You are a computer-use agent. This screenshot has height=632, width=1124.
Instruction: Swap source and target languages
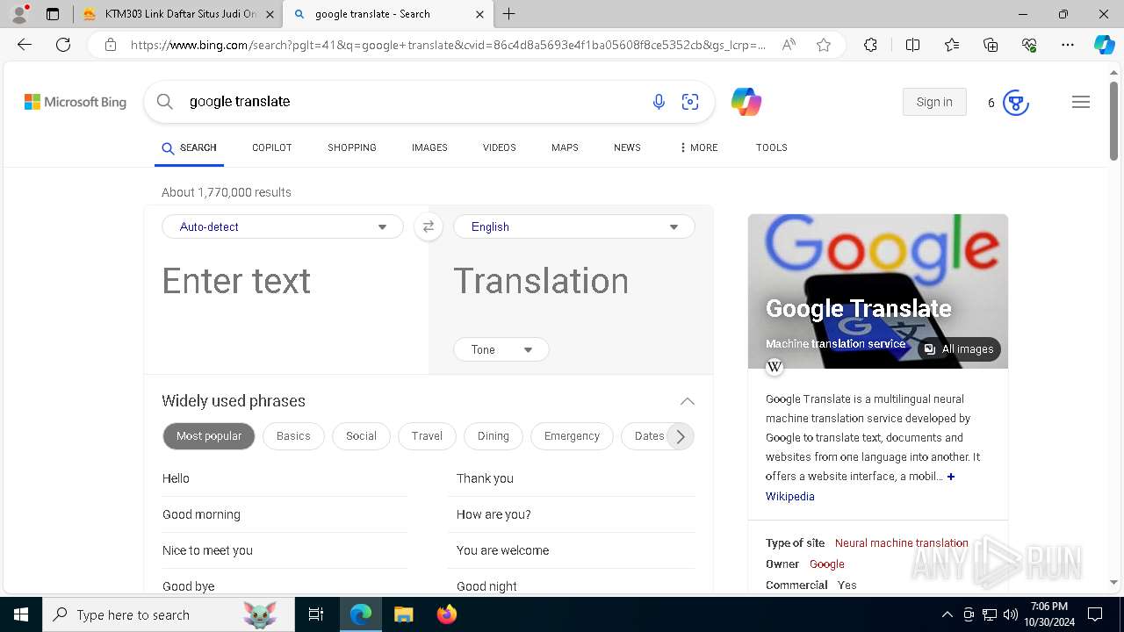tap(429, 226)
